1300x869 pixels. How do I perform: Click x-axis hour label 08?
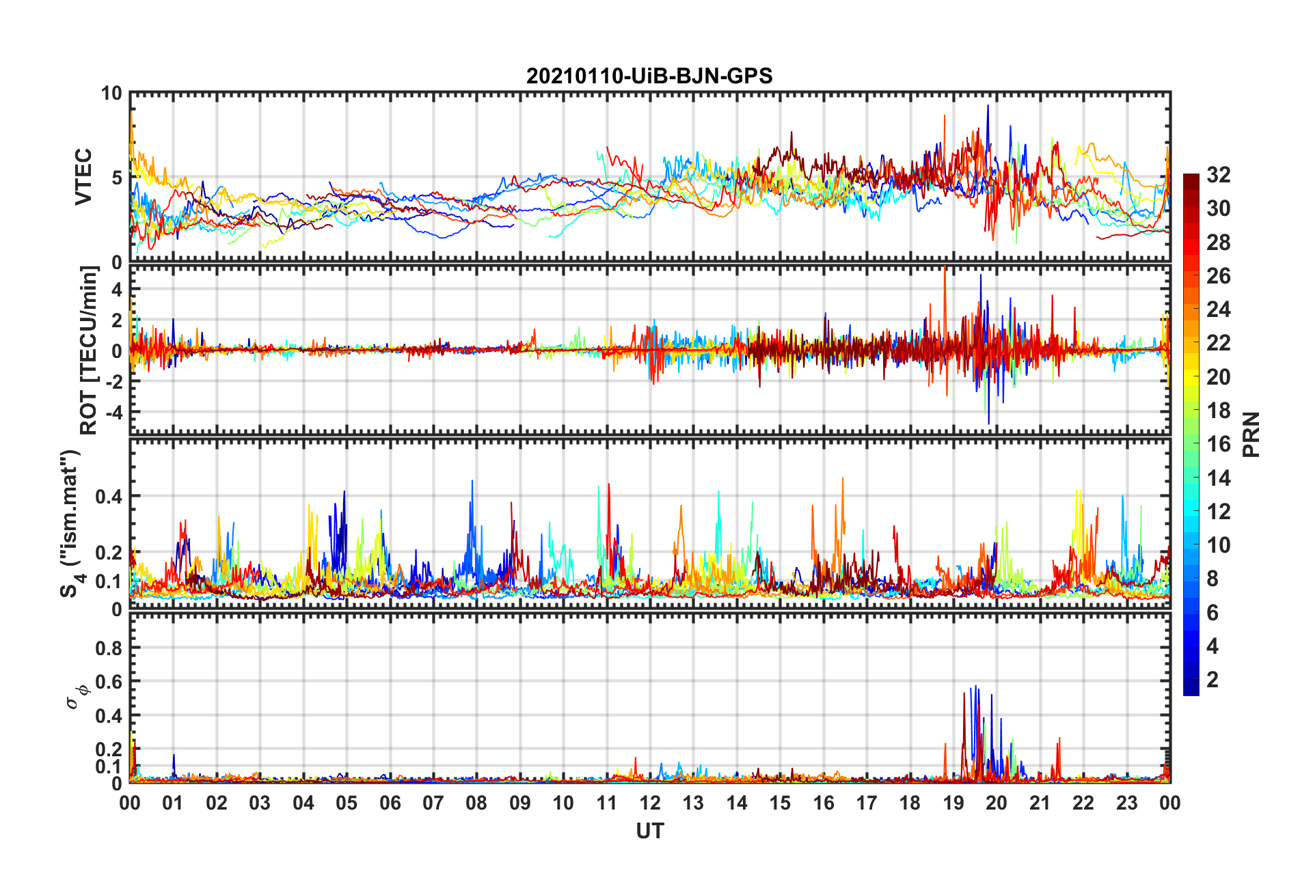(x=476, y=803)
